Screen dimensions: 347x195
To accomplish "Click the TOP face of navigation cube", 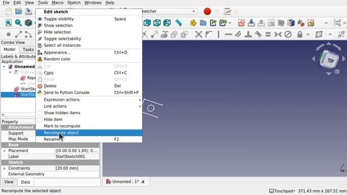I will point(330,60).
